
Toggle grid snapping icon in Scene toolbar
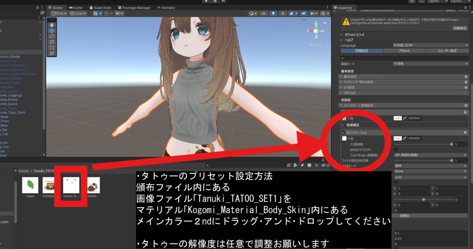[107, 13]
